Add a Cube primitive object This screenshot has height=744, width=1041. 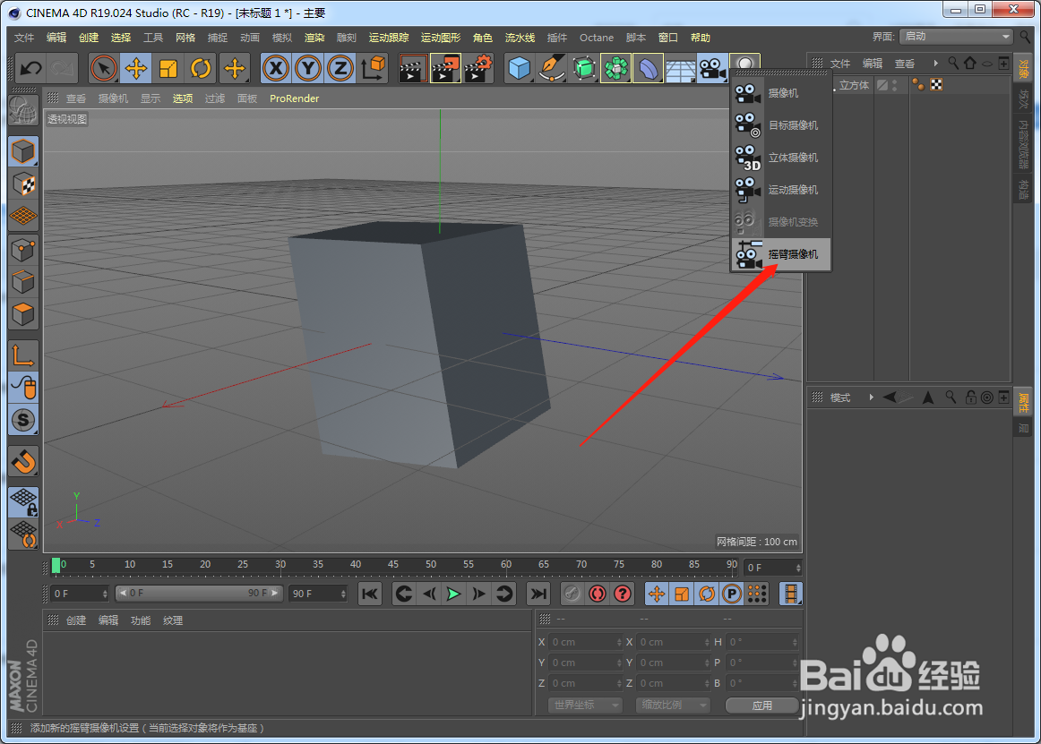click(x=520, y=68)
